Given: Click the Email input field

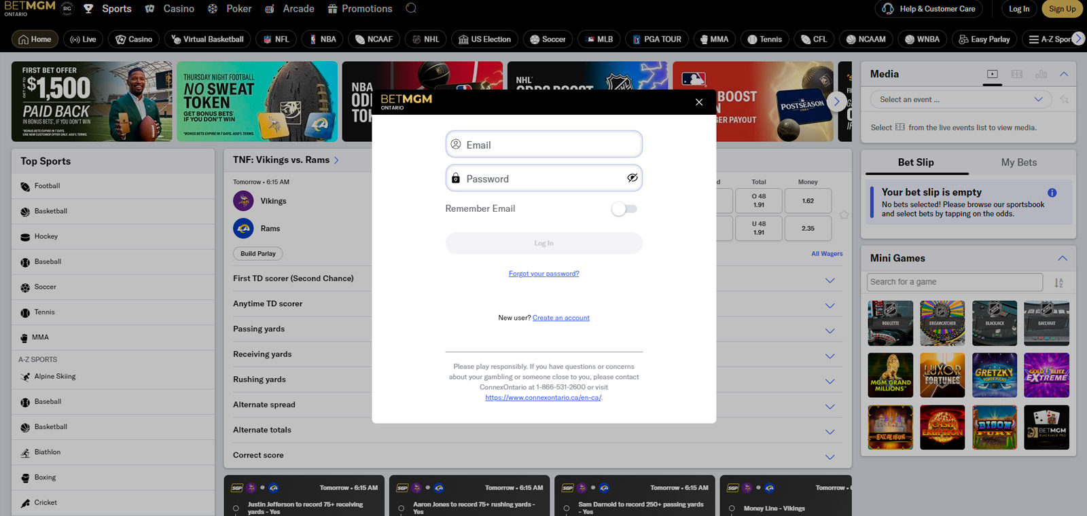Looking at the screenshot, I should coord(544,145).
